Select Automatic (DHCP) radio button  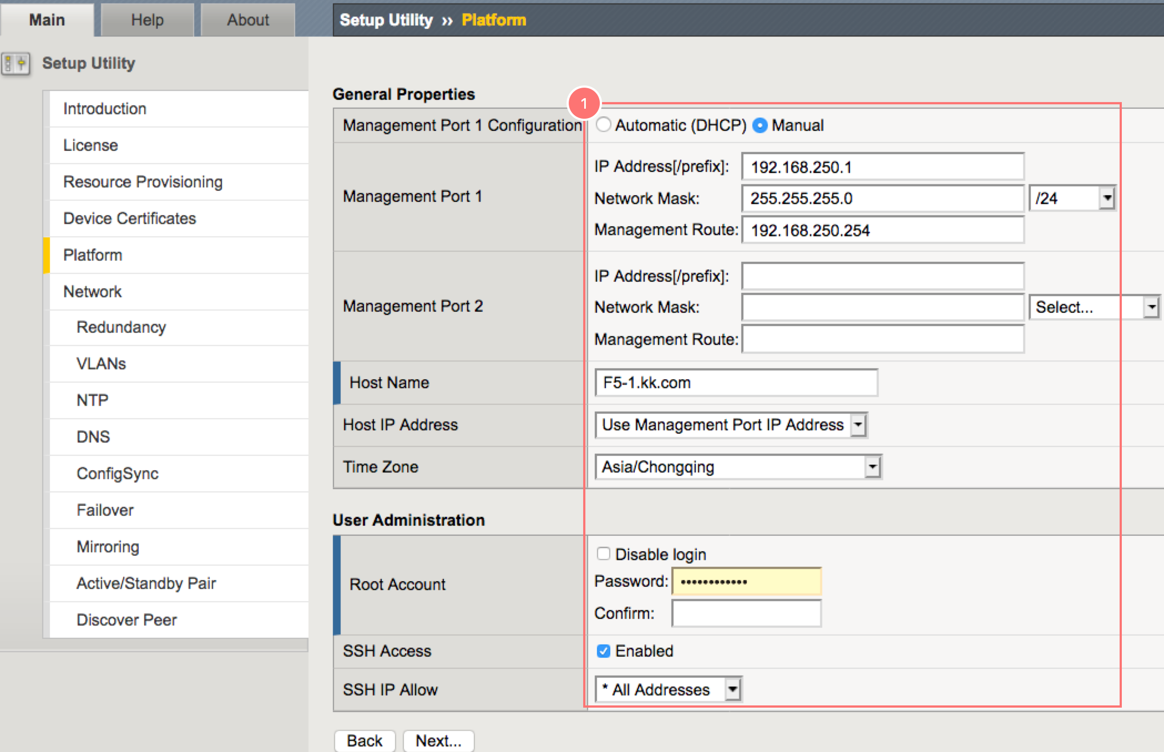click(x=604, y=125)
